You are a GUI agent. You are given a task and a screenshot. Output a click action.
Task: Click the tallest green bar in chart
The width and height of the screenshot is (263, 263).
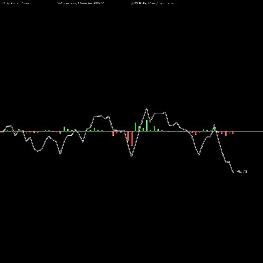pyautogui.click(x=147, y=126)
